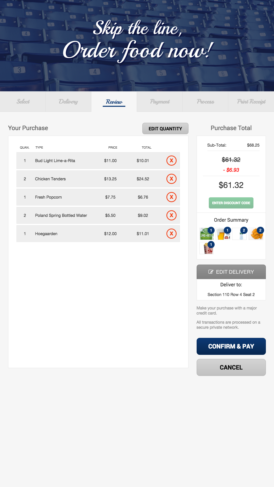
Task: Remove Chicken Tenders from purchase
Action: pos(172,179)
